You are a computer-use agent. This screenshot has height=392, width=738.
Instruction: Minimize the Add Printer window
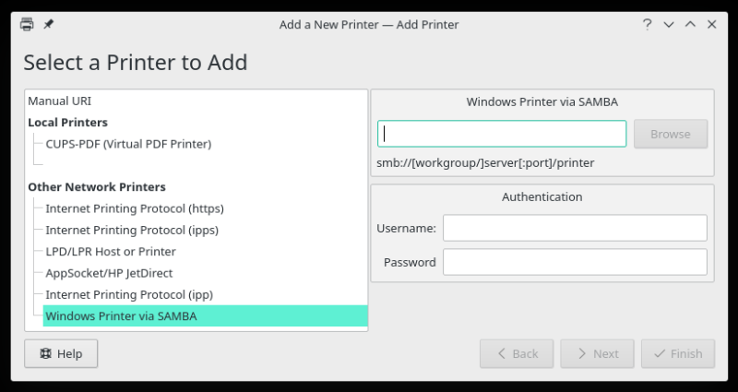tap(669, 25)
